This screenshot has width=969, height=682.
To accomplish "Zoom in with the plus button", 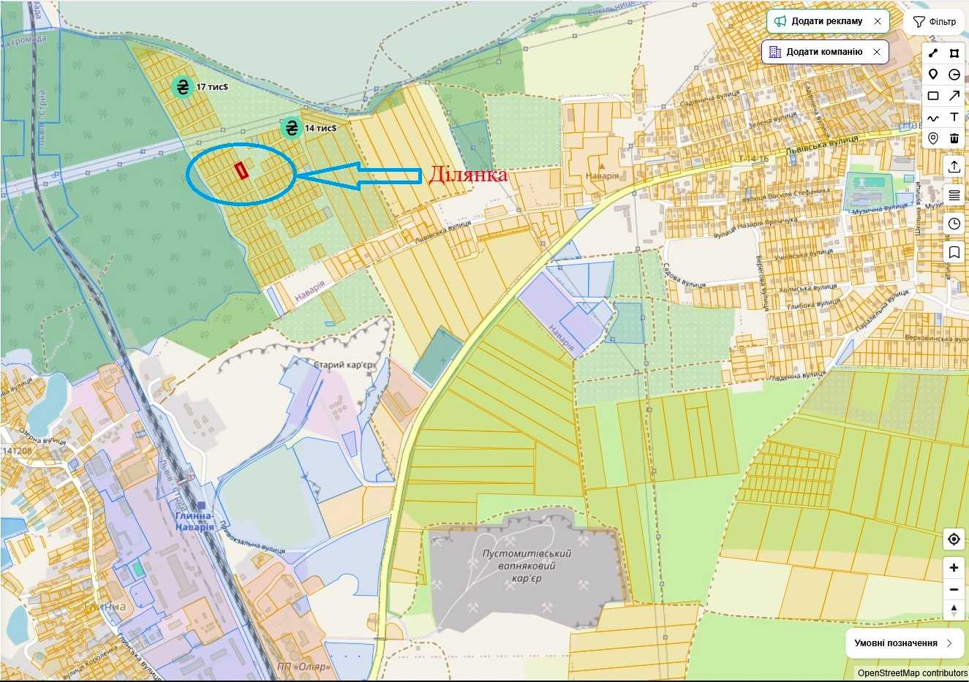I will click(954, 568).
